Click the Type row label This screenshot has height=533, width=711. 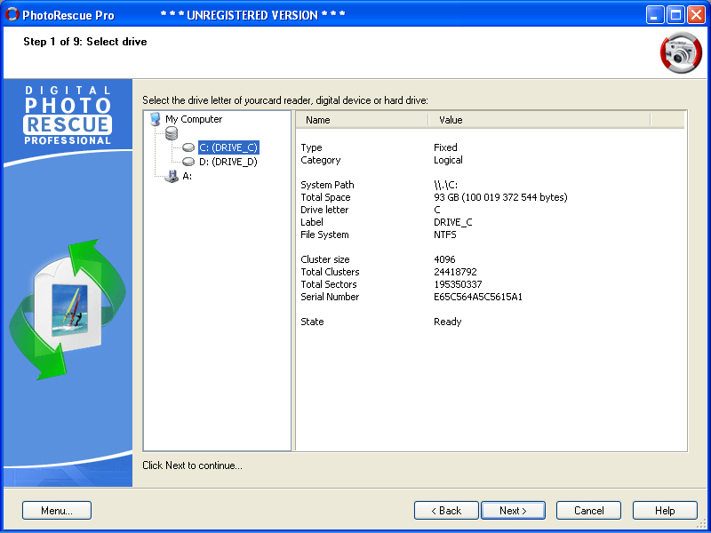coord(312,147)
